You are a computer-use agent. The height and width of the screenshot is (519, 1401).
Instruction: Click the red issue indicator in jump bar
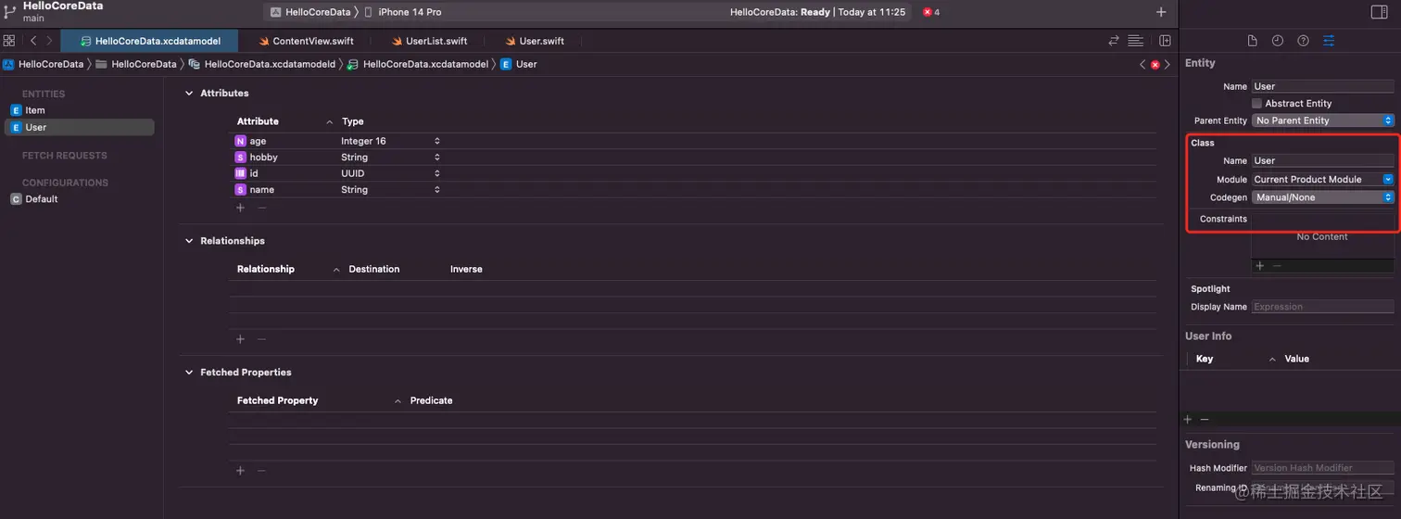(1155, 65)
